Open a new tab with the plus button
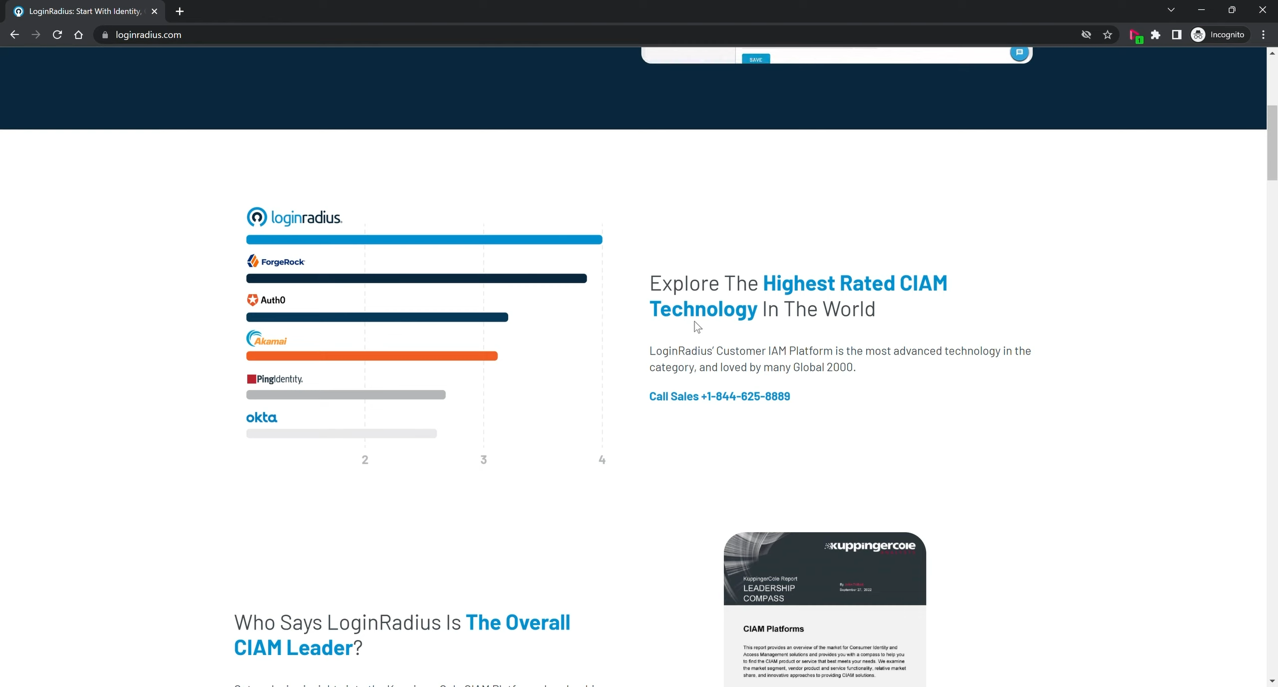This screenshot has height=687, width=1278. pos(180,11)
